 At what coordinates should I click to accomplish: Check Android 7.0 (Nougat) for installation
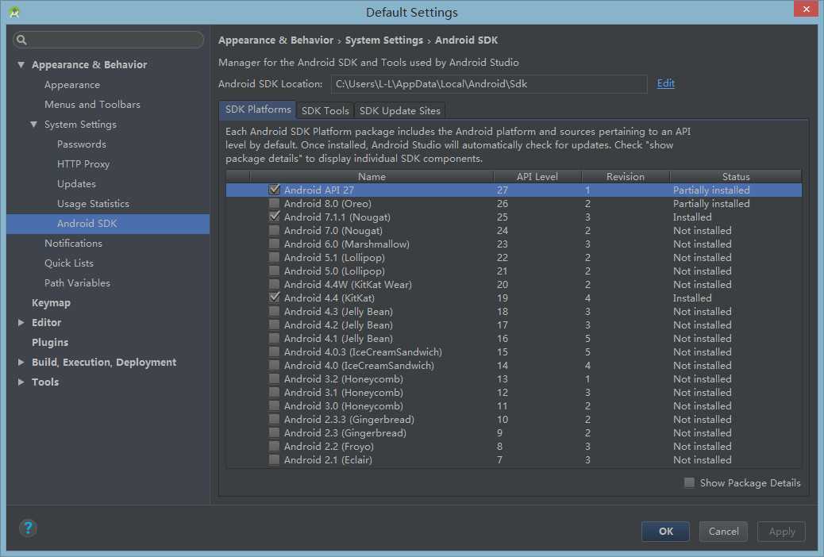pos(274,230)
